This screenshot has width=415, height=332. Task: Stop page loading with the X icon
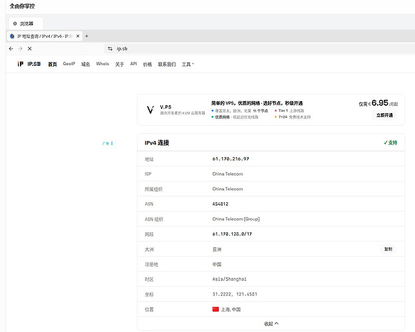pyautogui.click(x=30, y=49)
